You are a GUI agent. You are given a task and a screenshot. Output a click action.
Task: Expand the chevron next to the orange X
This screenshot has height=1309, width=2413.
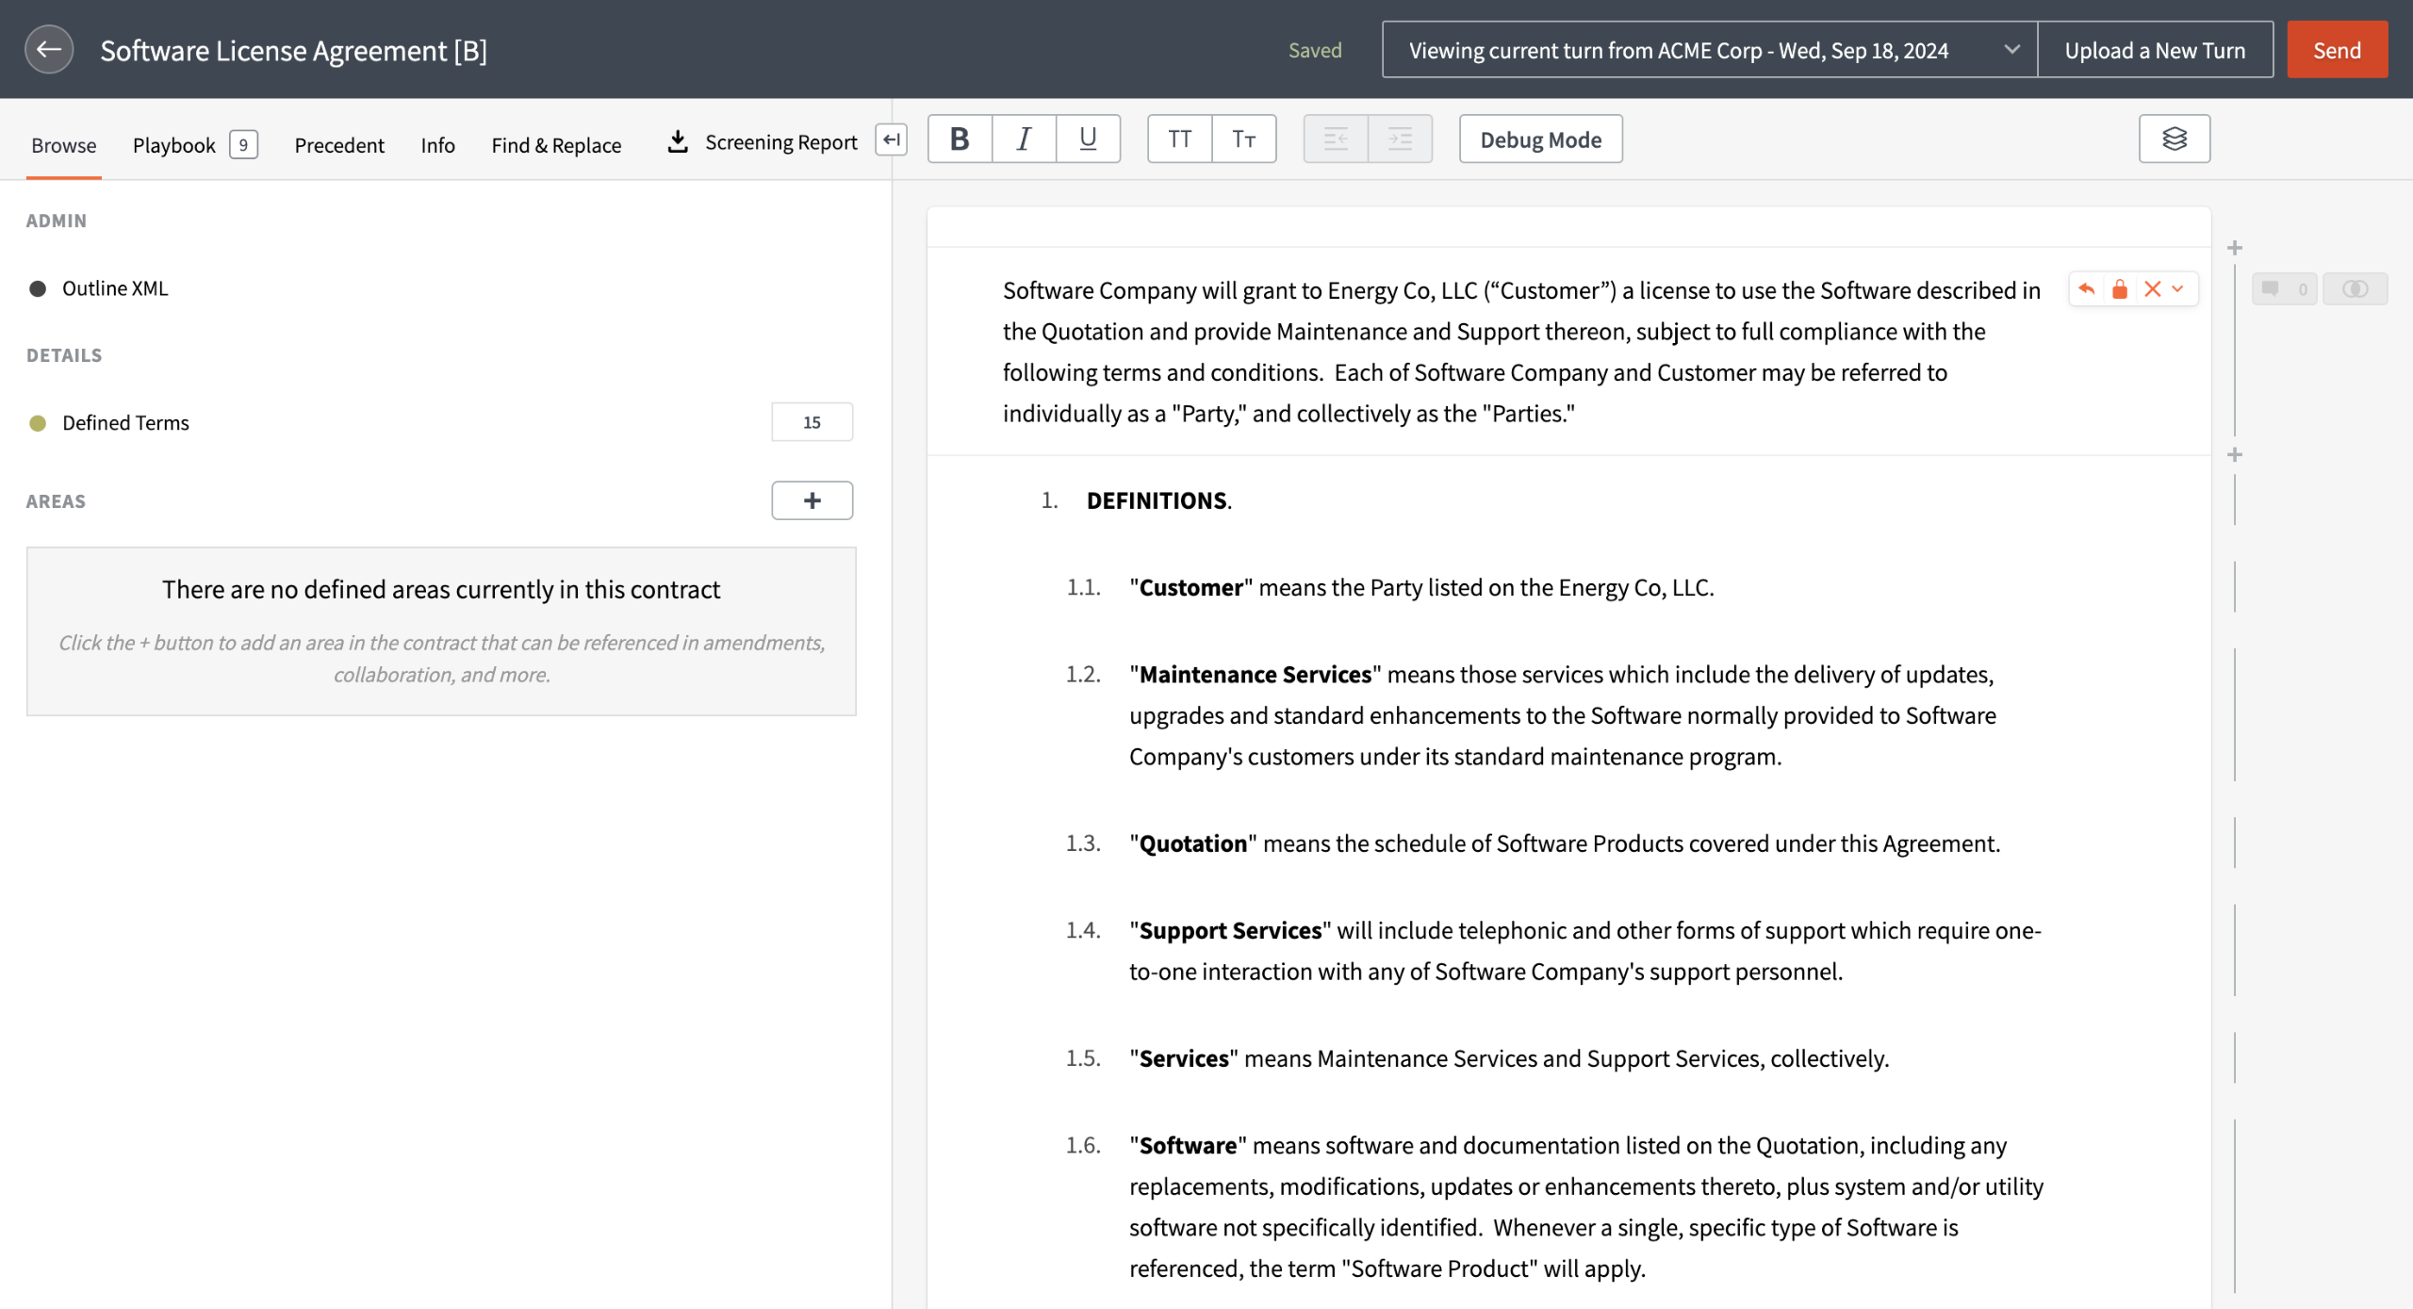(x=2178, y=289)
